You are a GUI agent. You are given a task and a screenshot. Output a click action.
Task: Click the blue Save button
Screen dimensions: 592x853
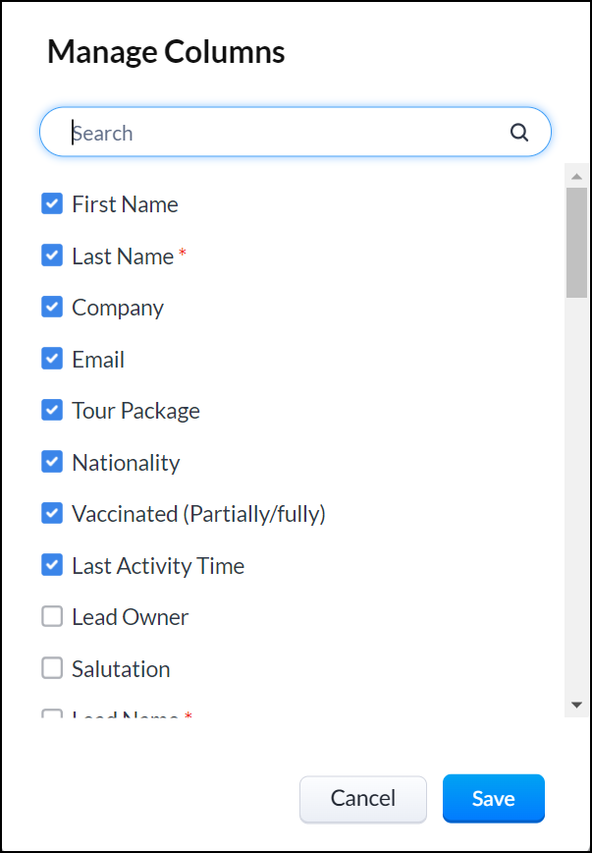pos(493,798)
